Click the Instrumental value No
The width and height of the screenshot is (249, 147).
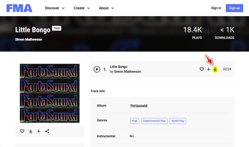pos(132,136)
